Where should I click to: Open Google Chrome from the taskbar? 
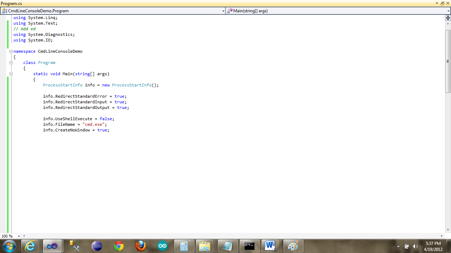(x=119, y=246)
